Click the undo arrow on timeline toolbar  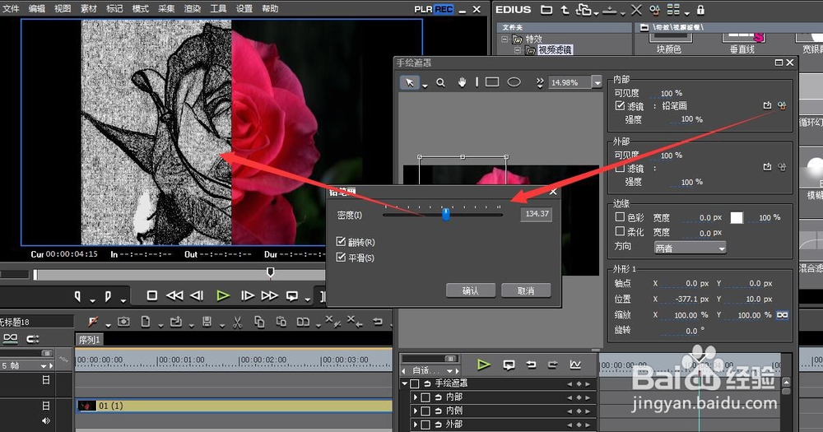(378, 321)
